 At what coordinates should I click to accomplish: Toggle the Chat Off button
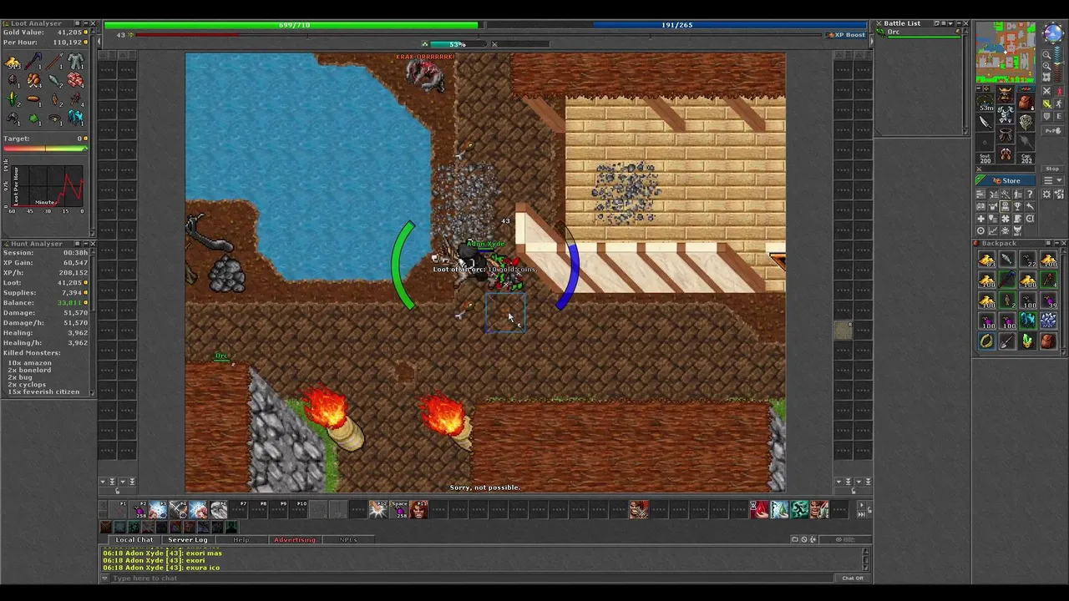(853, 578)
